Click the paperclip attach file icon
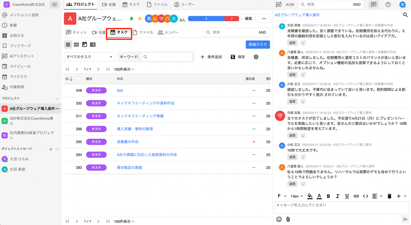Viewport: 411px width, 225px height. [x=288, y=219]
